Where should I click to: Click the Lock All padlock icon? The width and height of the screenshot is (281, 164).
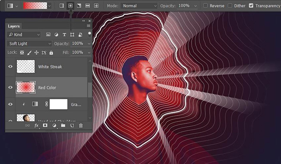(51, 52)
